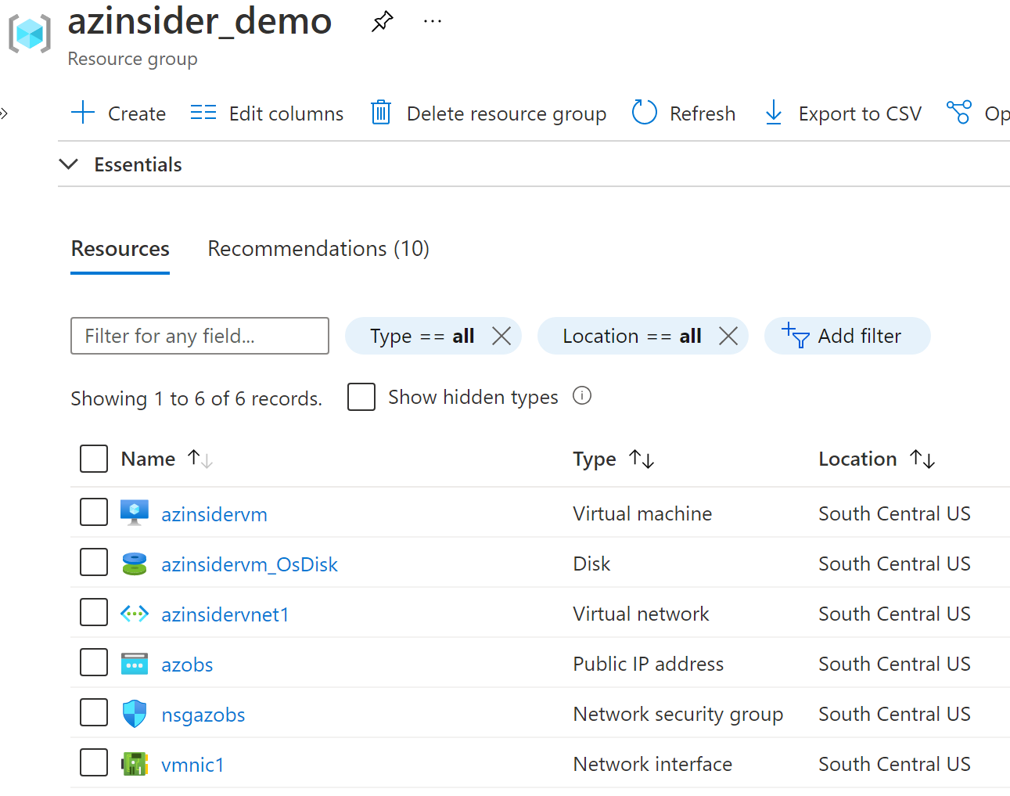Click Add filter
The image size is (1010, 796).
(847, 336)
